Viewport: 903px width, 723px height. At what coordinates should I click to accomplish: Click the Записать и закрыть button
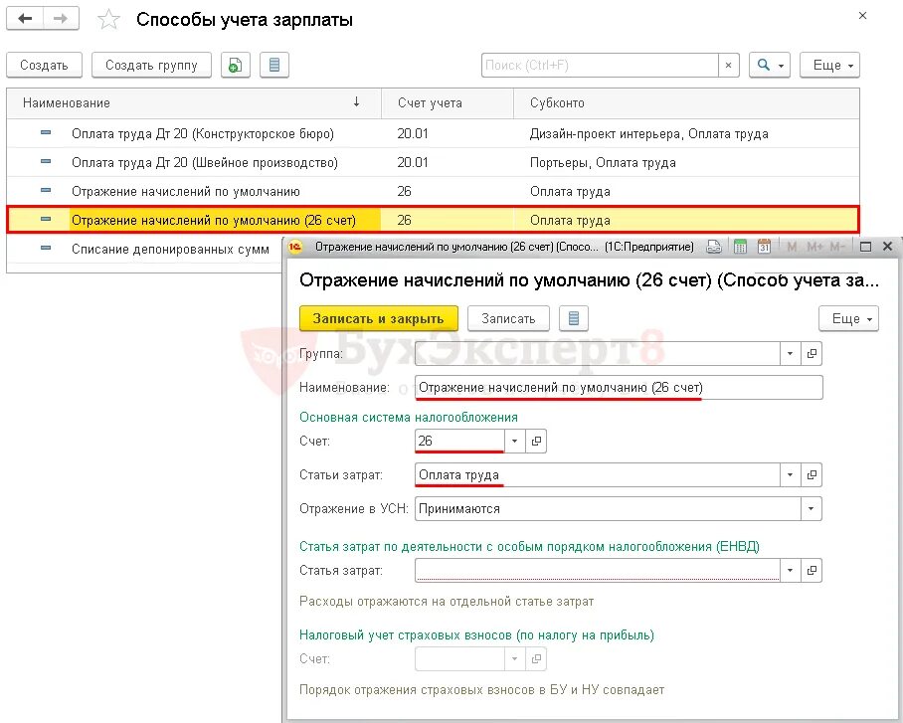pyautogui.click(x=379, y=320)
